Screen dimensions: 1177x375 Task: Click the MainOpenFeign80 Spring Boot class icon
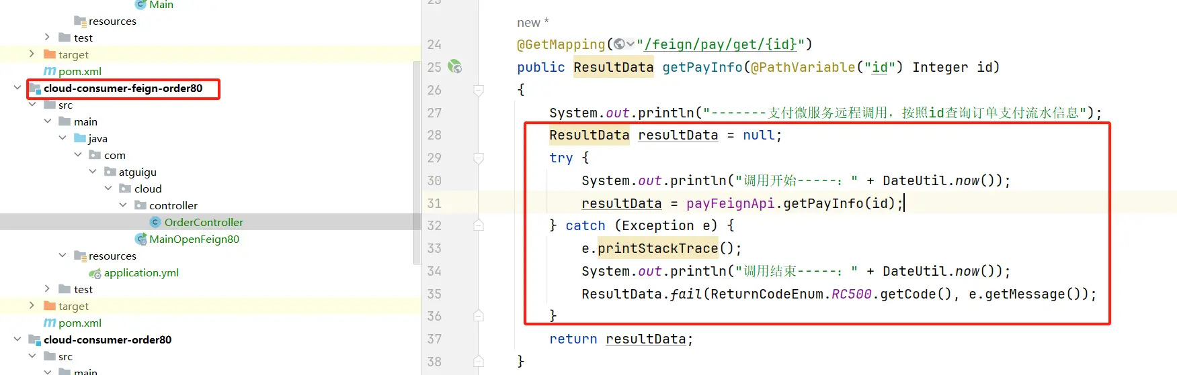140,239
